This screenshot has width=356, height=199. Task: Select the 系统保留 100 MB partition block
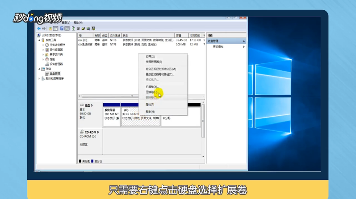(112, 114)
